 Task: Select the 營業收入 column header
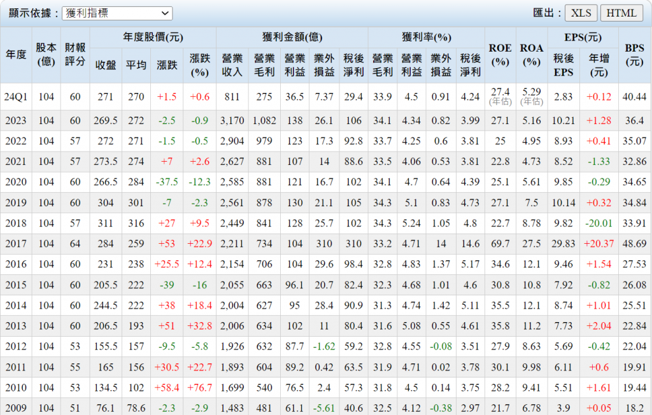[x=232, y=65]
